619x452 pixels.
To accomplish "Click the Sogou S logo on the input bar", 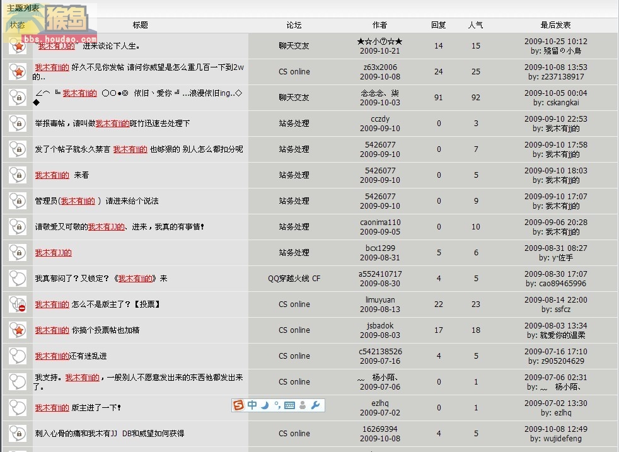I will (238, 405).
